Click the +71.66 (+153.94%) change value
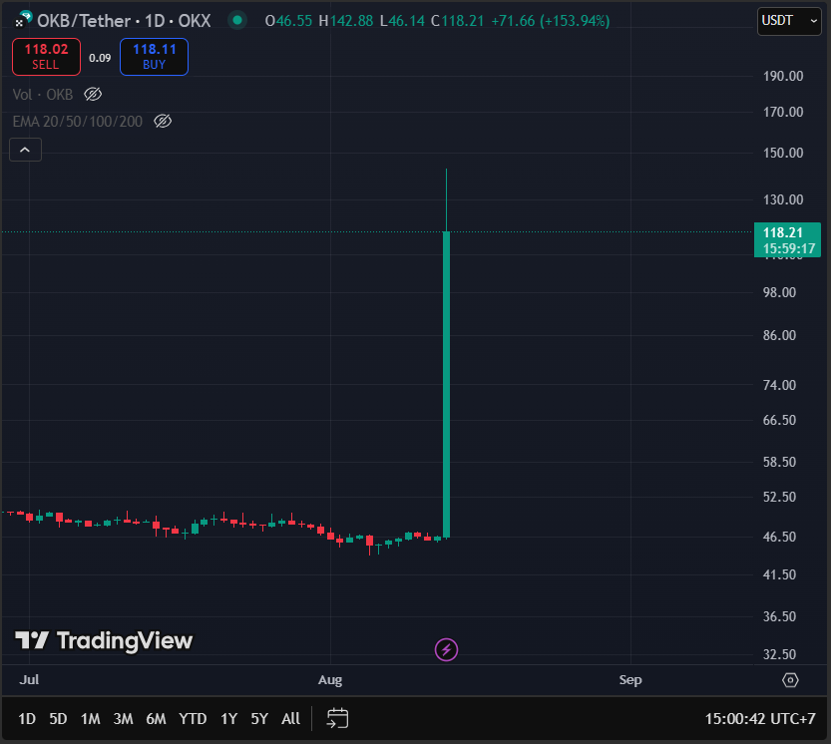This screenshot has height=744, width=831. point(551,21)
